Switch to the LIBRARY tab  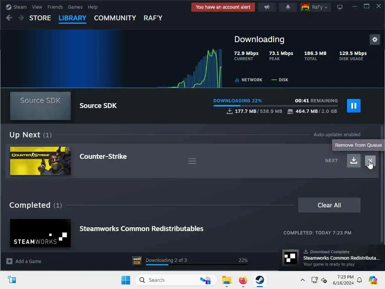[x=73, y=18]
